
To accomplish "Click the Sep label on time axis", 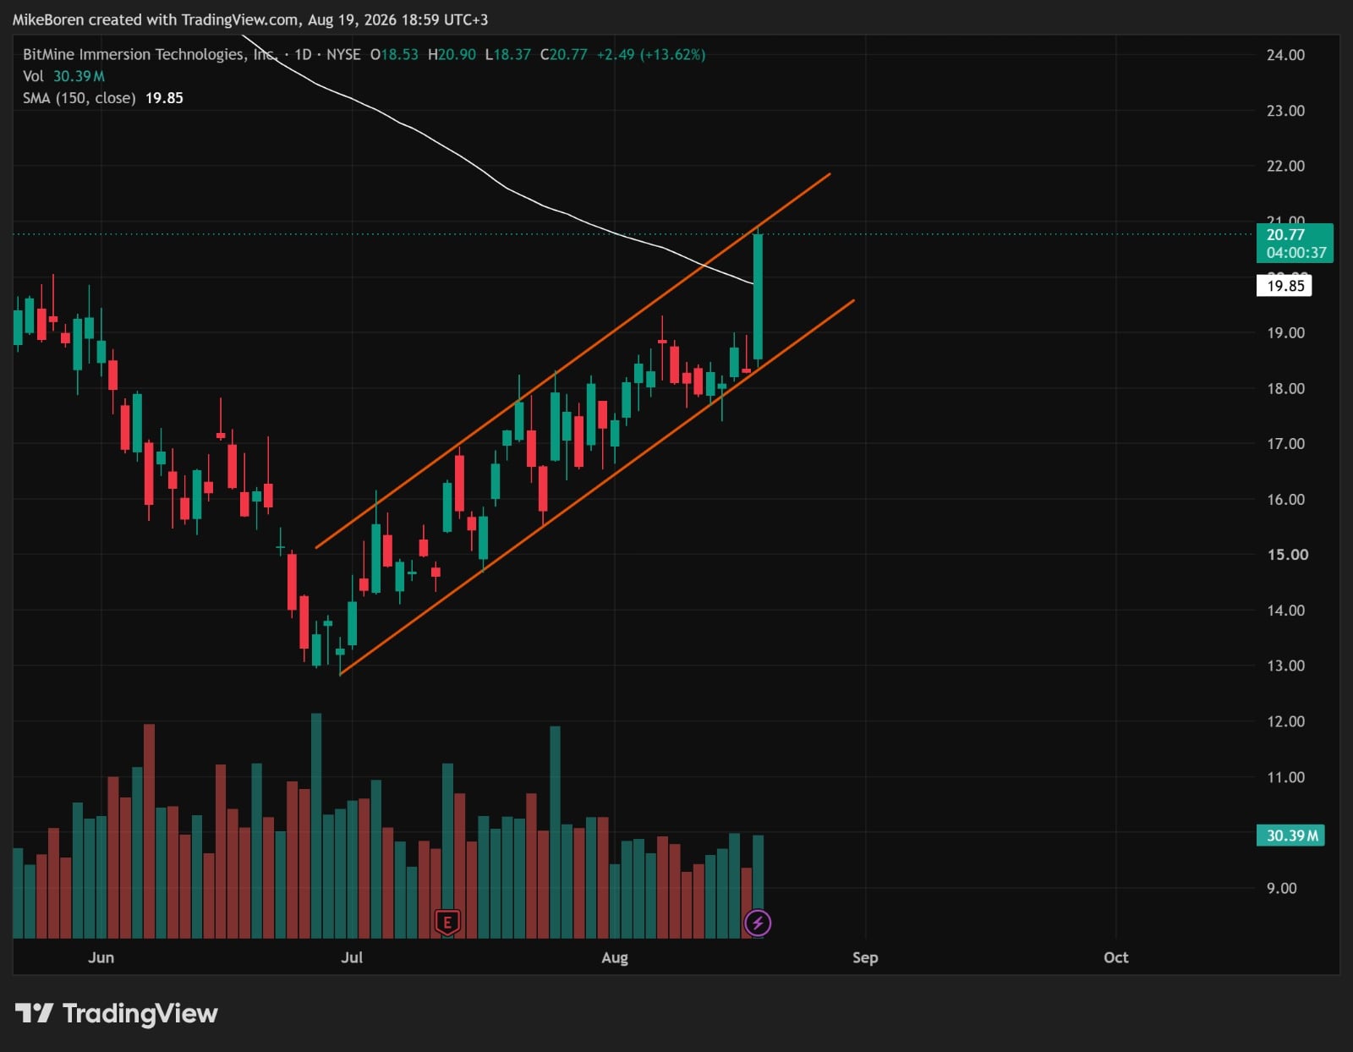I will tap(865, 957).
